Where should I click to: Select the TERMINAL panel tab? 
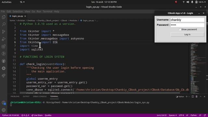pyautogui.click(x=54, y=97)
